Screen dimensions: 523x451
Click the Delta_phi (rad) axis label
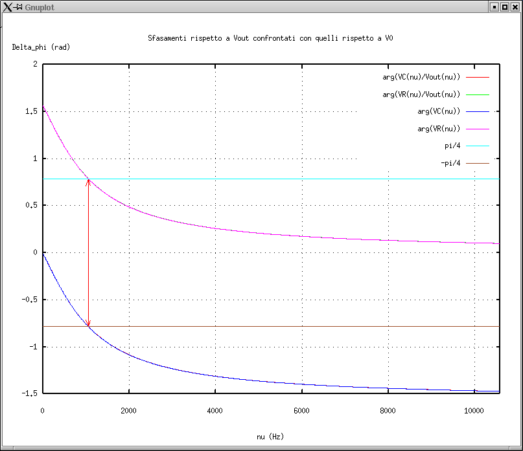pyautogui.click(x=41, y=47)
